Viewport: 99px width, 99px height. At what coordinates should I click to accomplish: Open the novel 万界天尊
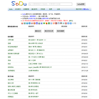click(11, 40)
